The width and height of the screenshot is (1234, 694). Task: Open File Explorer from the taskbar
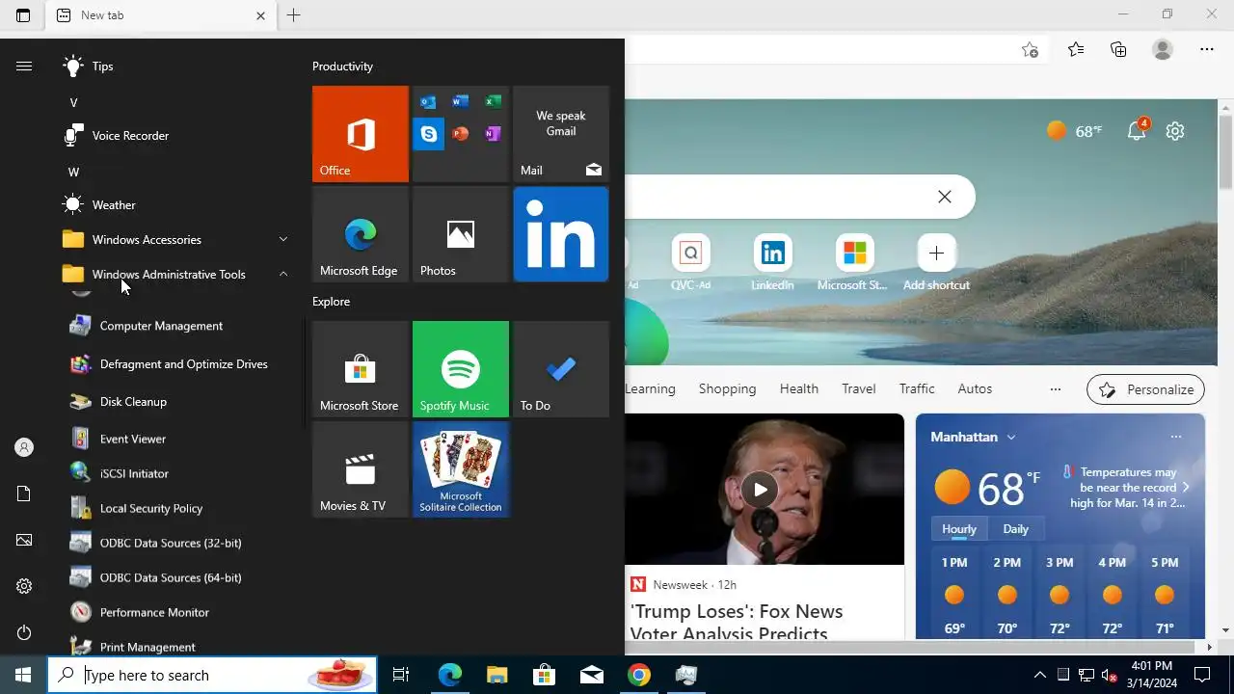[x=496, y=675]
